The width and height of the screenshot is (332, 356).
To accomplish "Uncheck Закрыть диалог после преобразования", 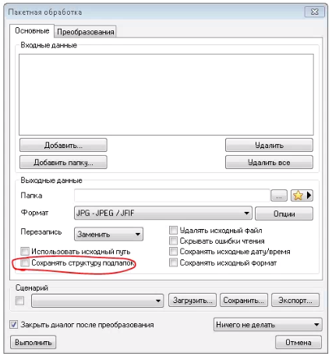I will tap(13, 325).
